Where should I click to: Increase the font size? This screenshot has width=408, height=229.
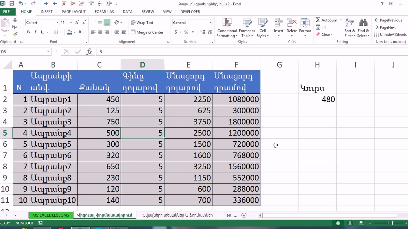point(77,23)
